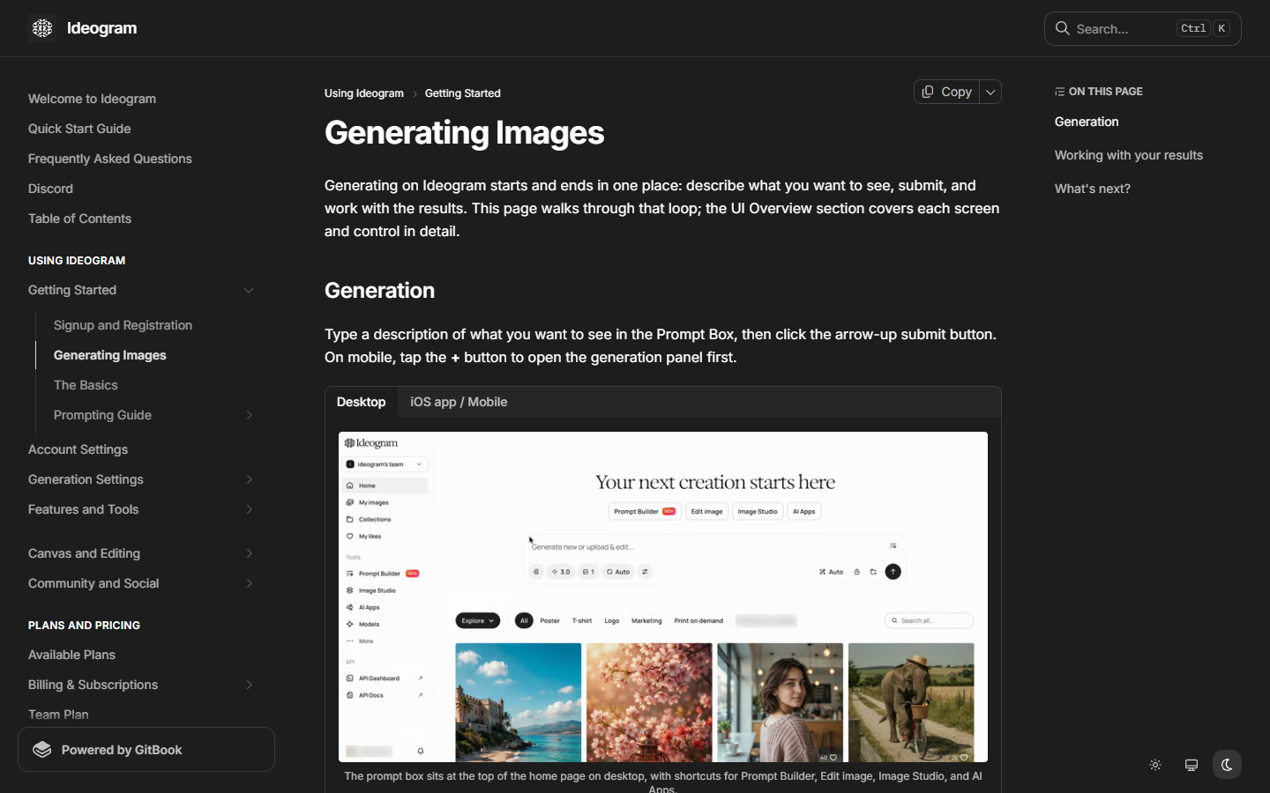Open Table of Contents page
1270x793 pixels.
(x=79, y=219)
